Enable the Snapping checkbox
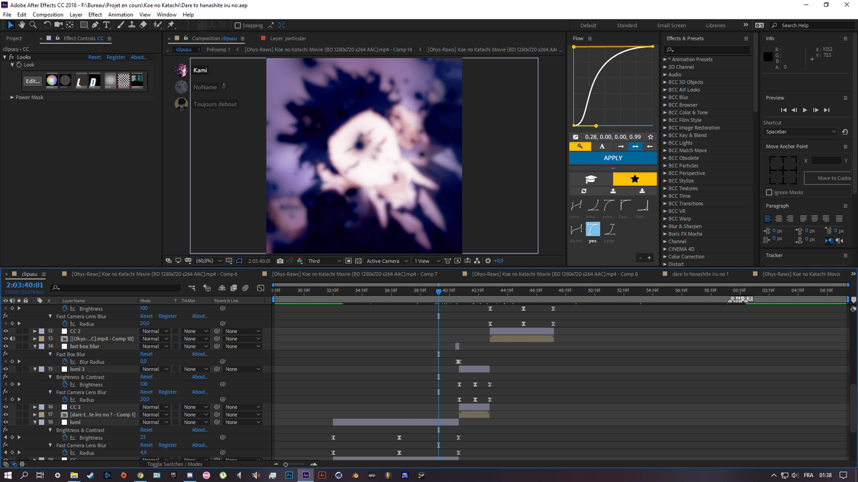Screen dimensions: 858x482 tap(238, 25)
